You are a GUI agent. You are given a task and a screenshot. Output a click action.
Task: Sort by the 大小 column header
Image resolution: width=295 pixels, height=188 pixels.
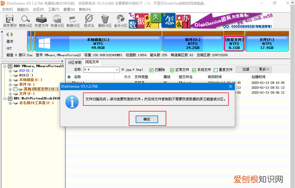coord(127,76)
